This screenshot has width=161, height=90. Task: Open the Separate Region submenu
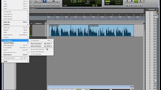pyautogui.click(x=15, y=43)
